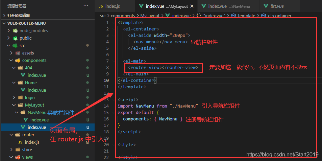Screen dimensions: 322x161
Task: Click the import NavMenu code line
Action: click(x=158, y=106)
